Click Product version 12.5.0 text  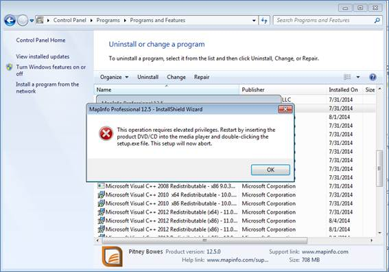(x=193, y=251)
